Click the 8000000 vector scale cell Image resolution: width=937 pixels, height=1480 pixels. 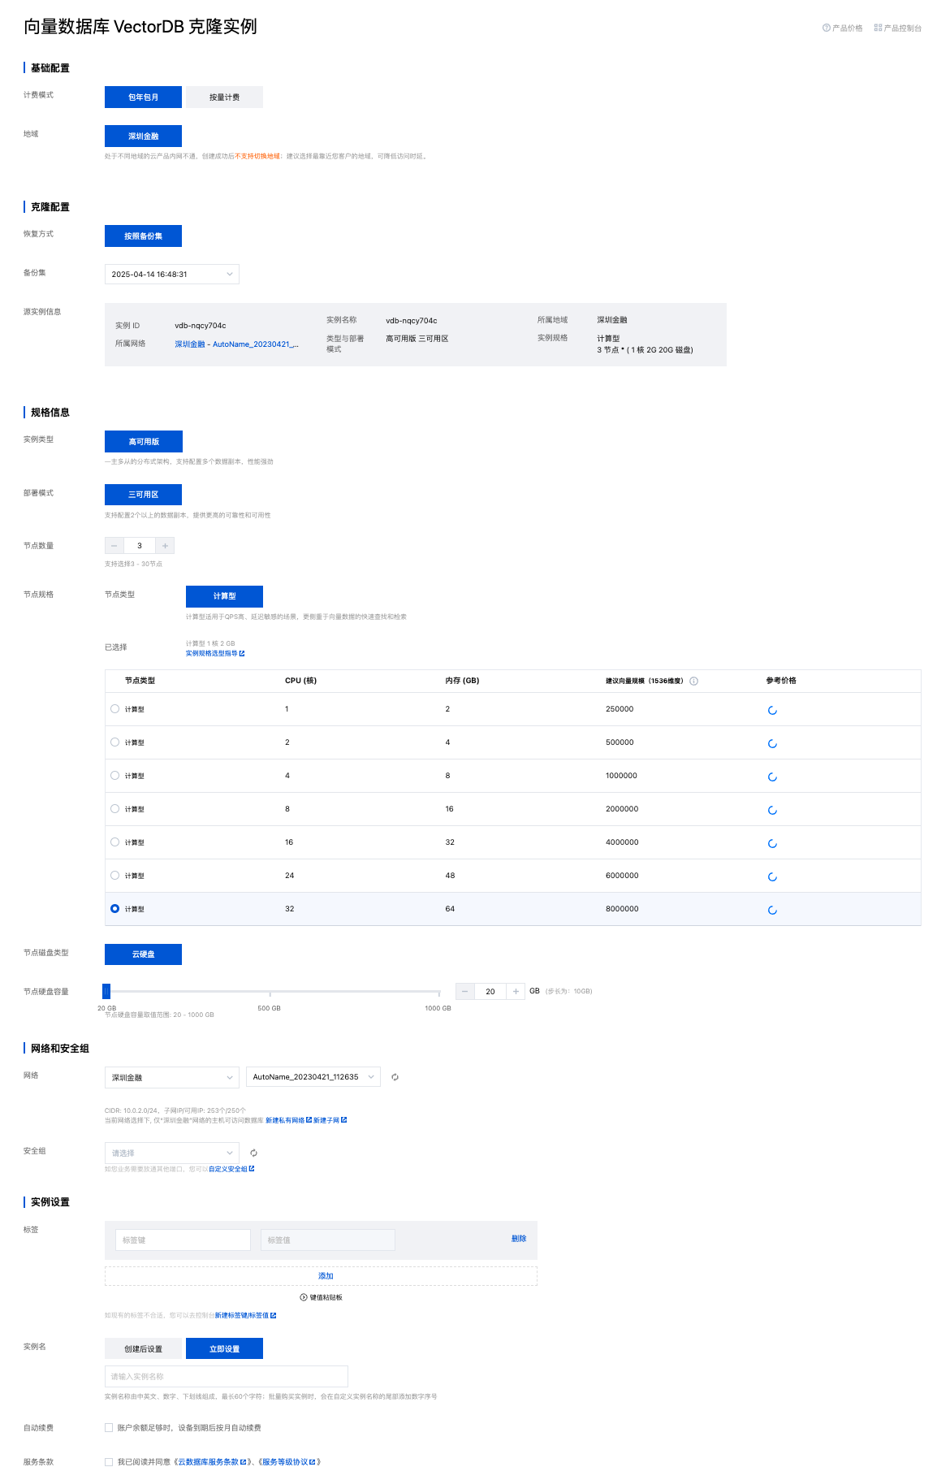pos(622,909)
